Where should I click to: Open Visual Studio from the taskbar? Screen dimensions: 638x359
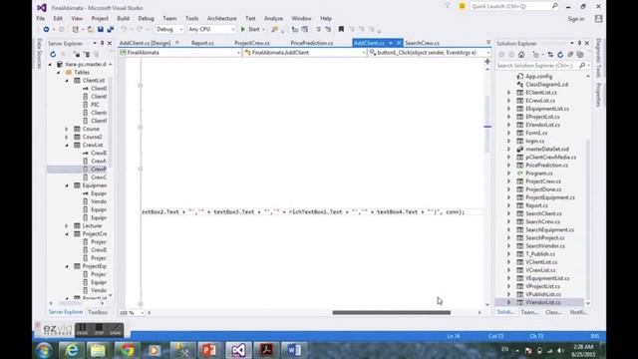pyautogui.click(x=238, y=350)
